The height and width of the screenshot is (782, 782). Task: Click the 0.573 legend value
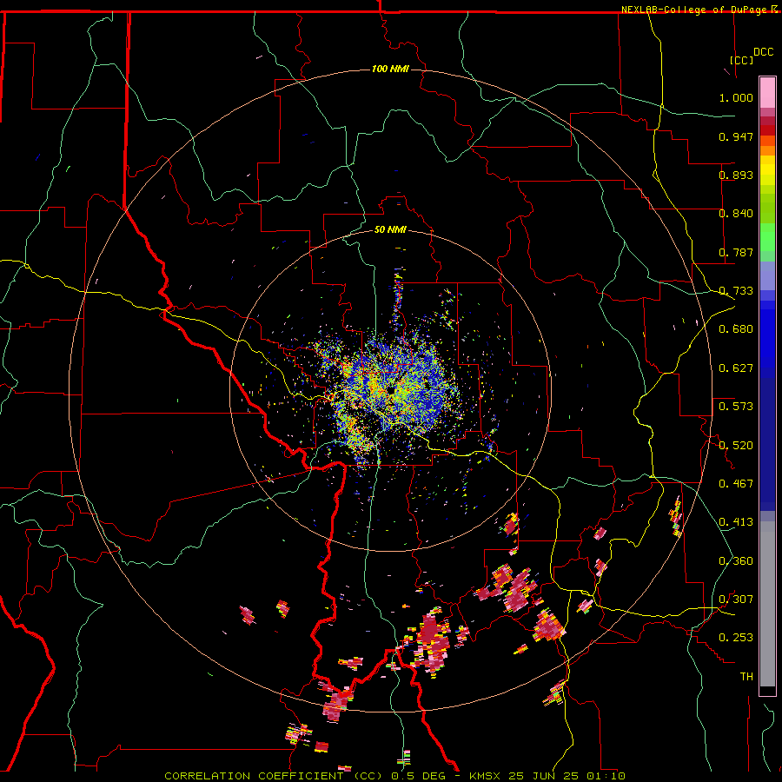tap(736, 407)
